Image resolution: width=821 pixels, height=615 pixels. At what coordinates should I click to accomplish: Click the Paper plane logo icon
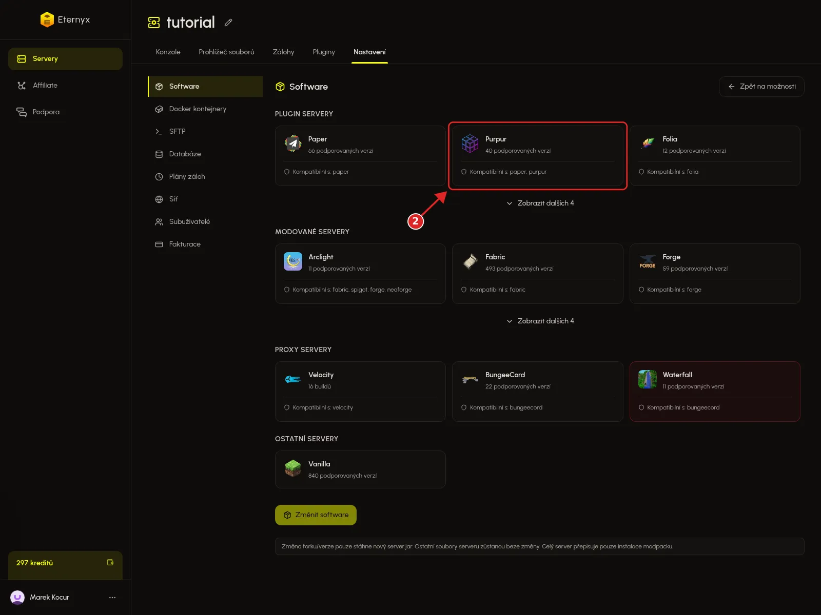click(x=293, y=144)
